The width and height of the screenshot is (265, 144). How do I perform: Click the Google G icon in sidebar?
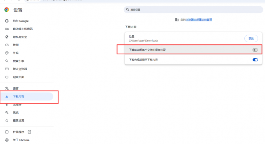click(x=7, y=21)
